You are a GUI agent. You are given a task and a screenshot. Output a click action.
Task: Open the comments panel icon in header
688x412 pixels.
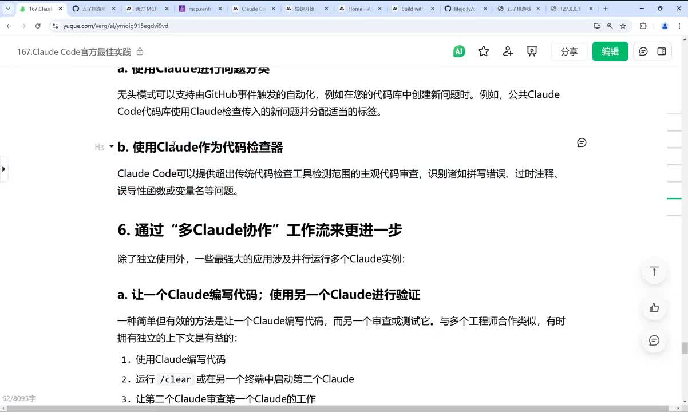coord(643,51)
